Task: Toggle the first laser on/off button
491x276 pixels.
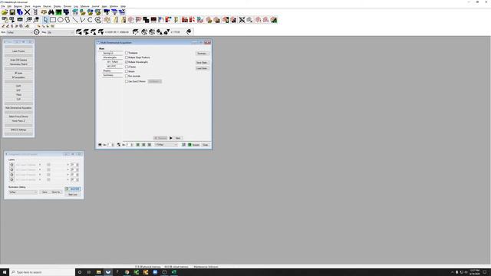Action: point(12,165)
